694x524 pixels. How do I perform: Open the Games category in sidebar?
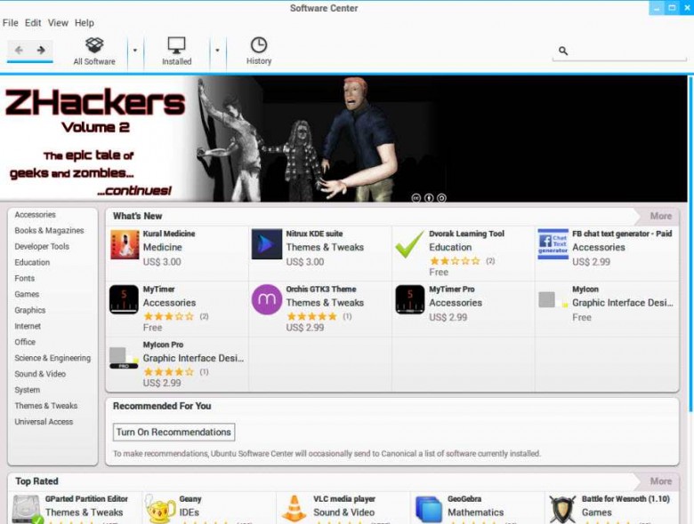[x=27, y=294]
